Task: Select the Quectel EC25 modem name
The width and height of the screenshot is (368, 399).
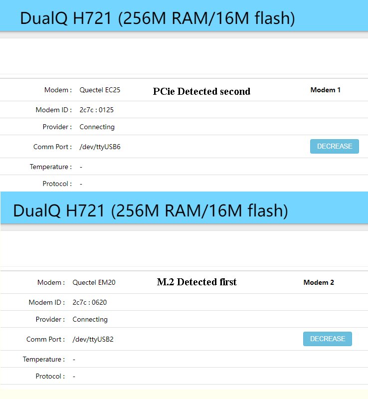Action: [x=100, y=90]
